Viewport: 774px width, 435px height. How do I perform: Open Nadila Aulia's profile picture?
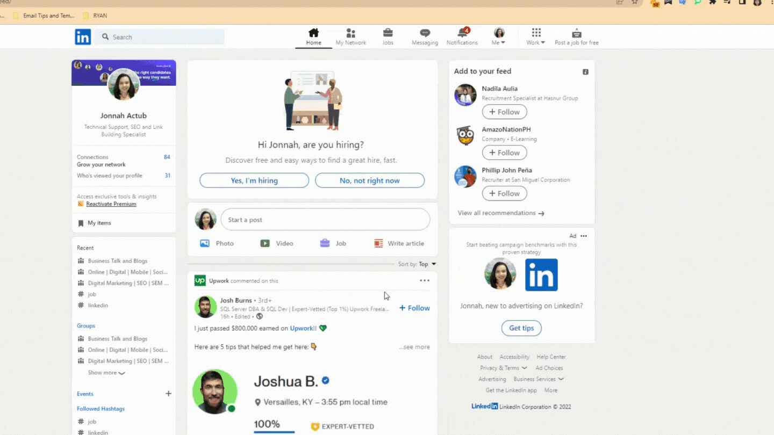click(465, 95)
